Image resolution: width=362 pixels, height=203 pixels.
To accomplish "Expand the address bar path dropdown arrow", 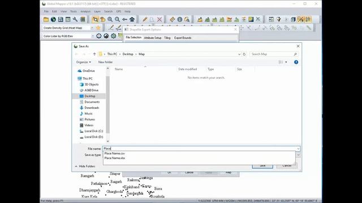I will [239, 54].
